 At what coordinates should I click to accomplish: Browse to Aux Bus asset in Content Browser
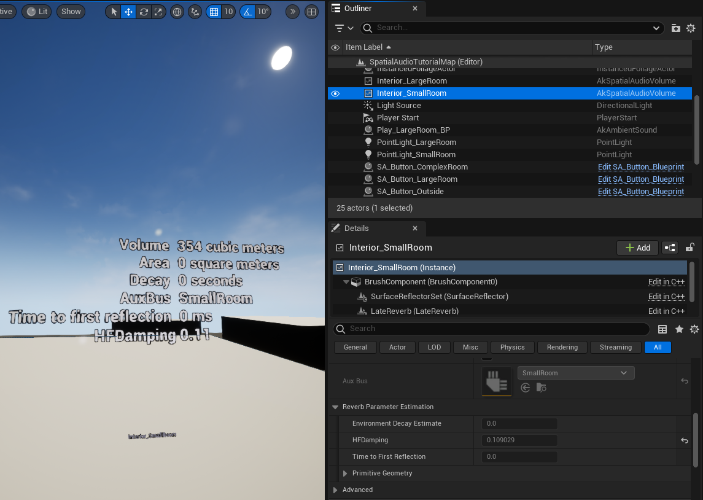click(541, 388)
